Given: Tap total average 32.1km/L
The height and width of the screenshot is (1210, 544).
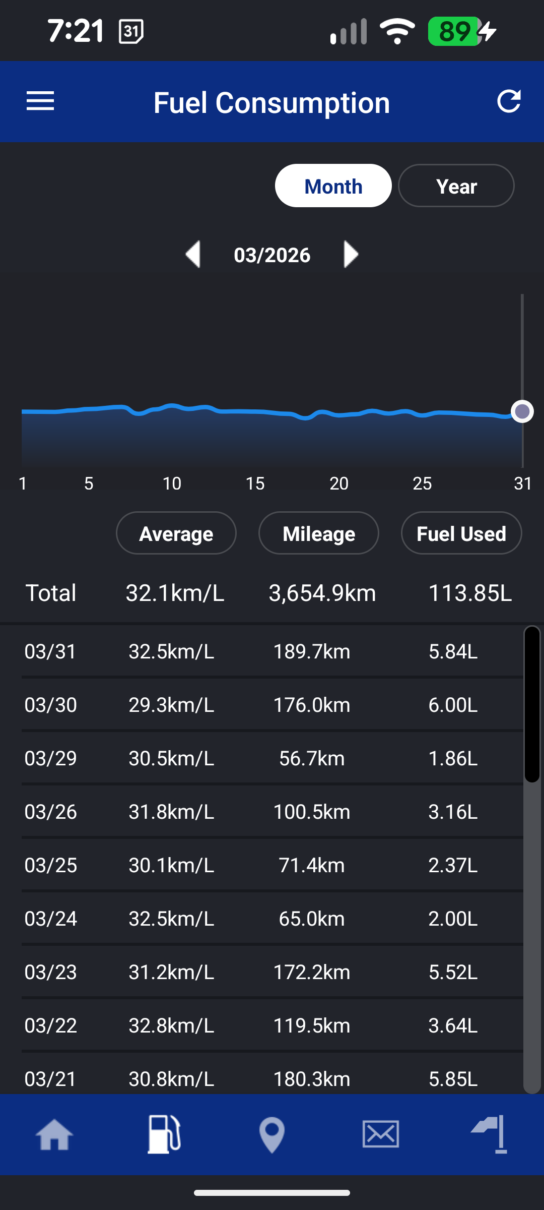Looking at the screenshot, I should (x=175, y=593).
